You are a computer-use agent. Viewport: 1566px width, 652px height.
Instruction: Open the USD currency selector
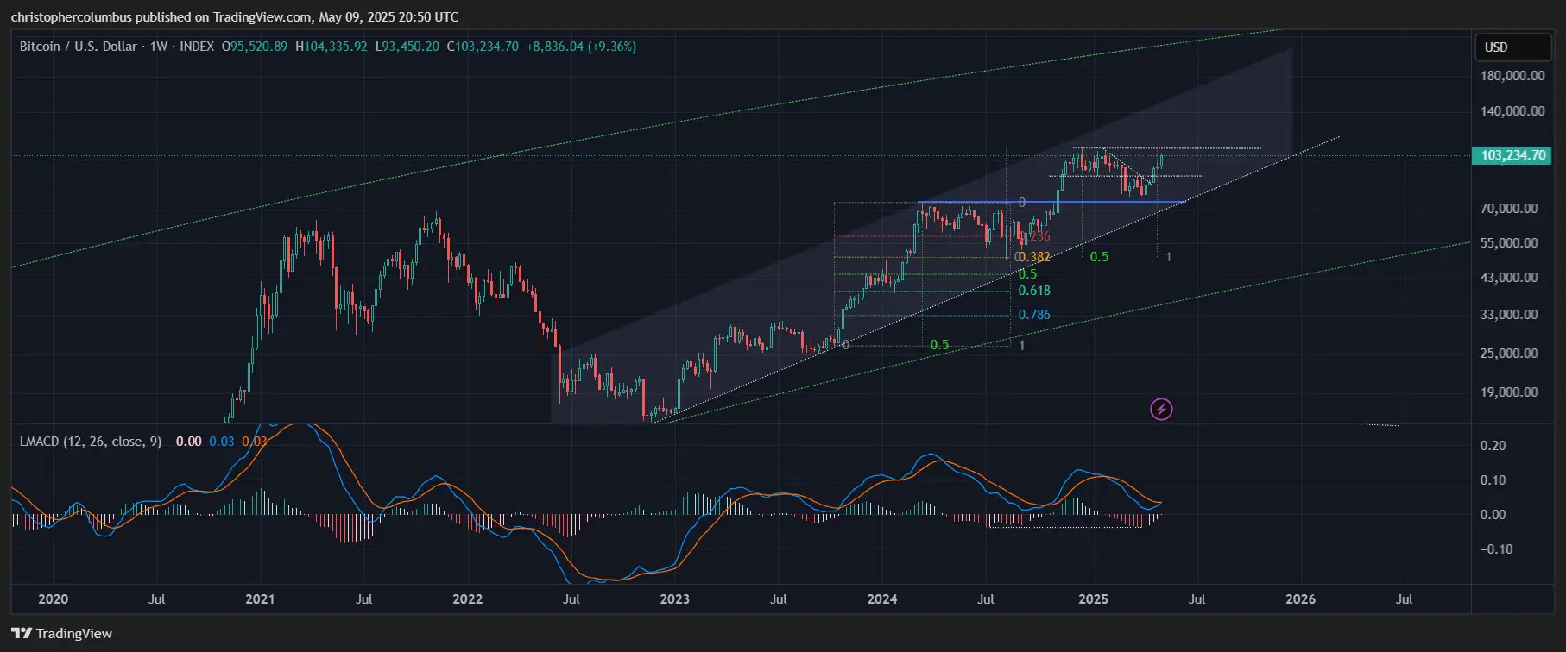1512,47
